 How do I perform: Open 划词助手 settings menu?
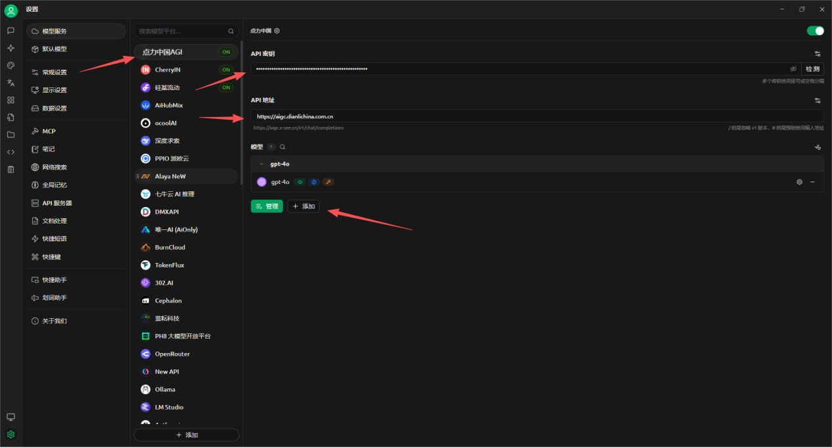coord(76,298)
